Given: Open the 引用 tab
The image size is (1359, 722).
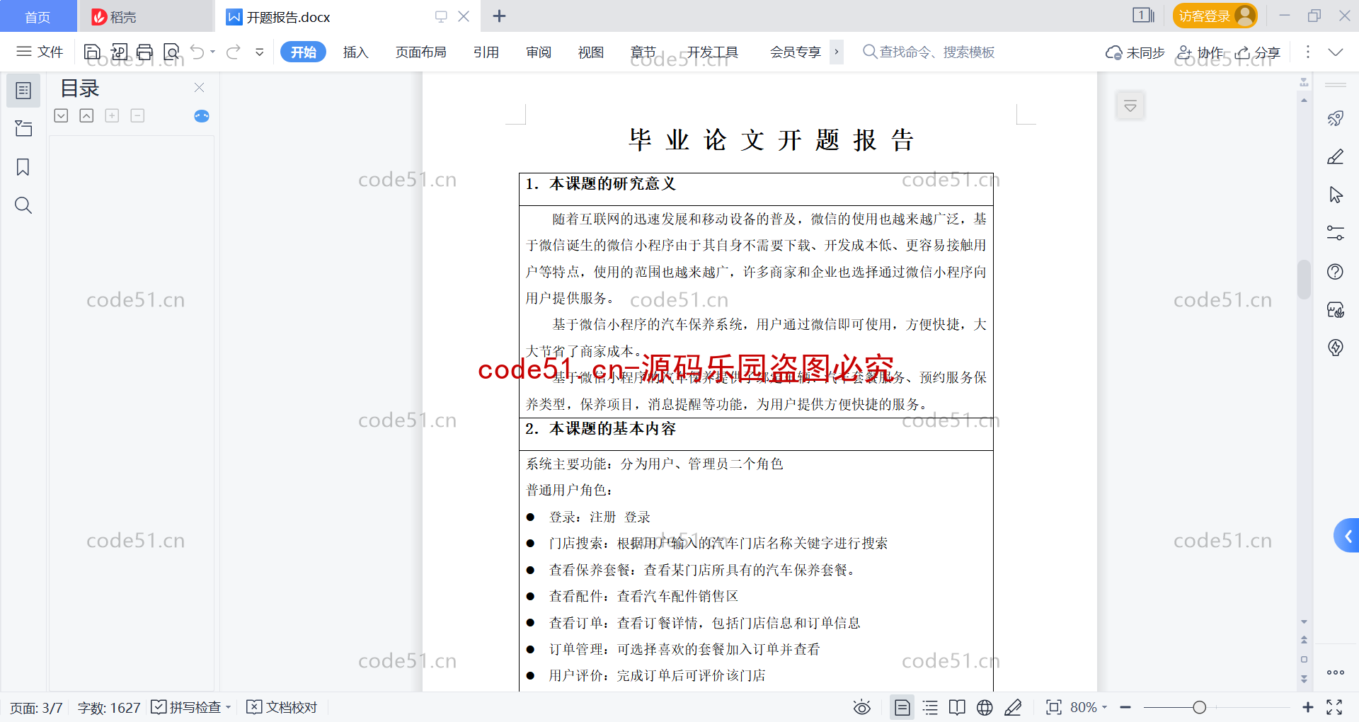Looking at the screenshot, I should 486,52.
